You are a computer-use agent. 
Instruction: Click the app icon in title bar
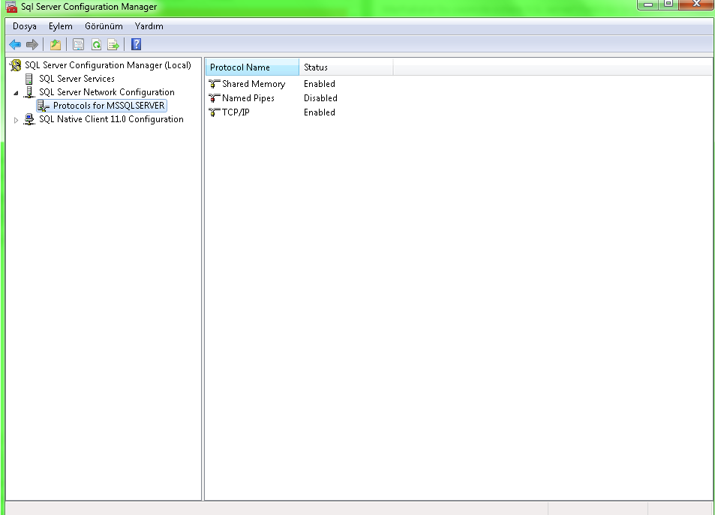point(11,7)
